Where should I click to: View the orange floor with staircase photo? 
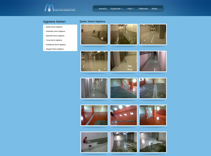(x=153, y=115)
